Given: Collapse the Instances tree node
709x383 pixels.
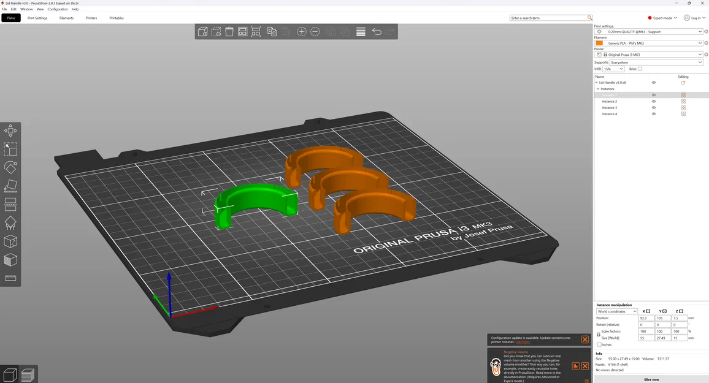Looking at the screenshot, I should (598, 89).
